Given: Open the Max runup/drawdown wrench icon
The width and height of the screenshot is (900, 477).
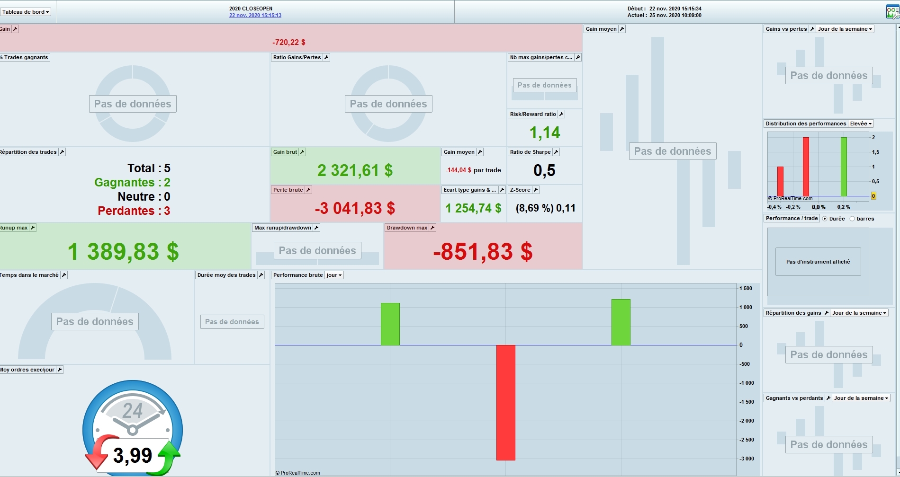Looking at the screenshot, I should click(316, 228).
